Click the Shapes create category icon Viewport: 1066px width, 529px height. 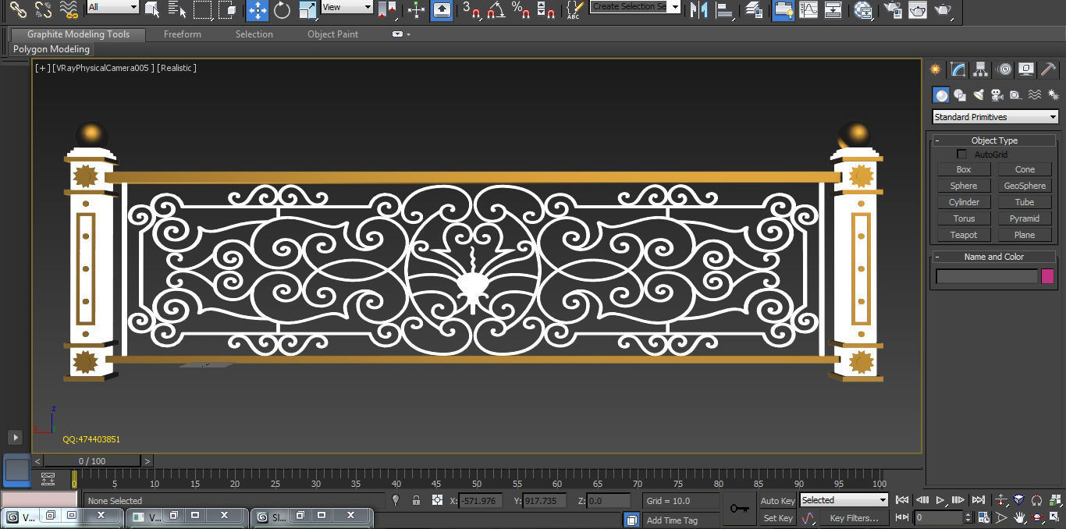point(960,94)
